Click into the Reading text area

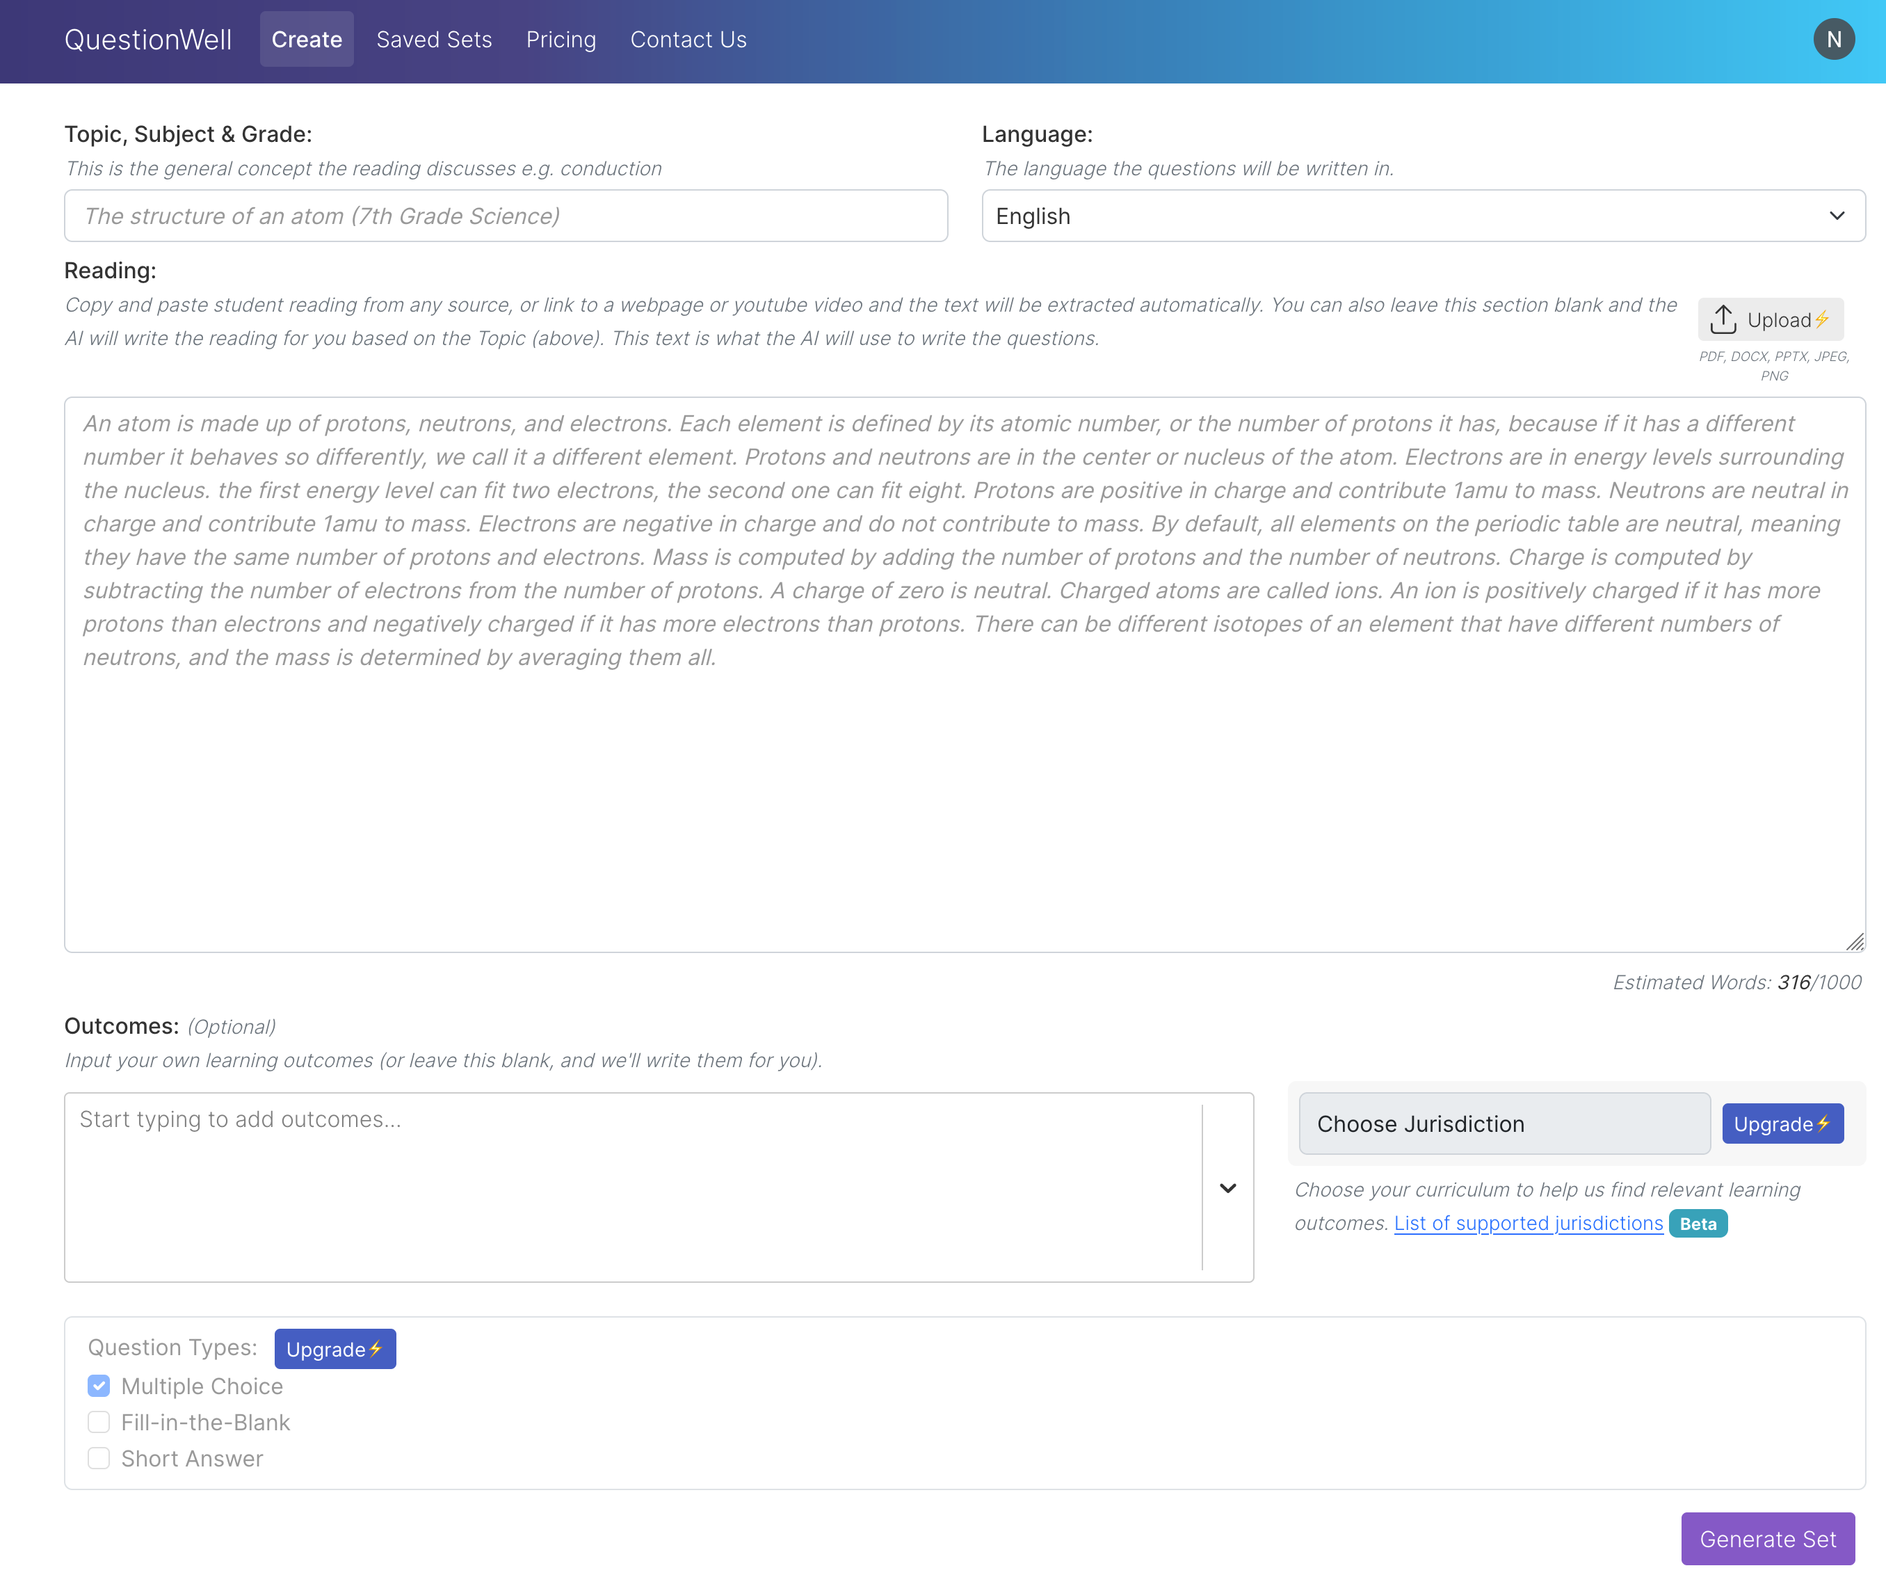click(x=964, y=791)
